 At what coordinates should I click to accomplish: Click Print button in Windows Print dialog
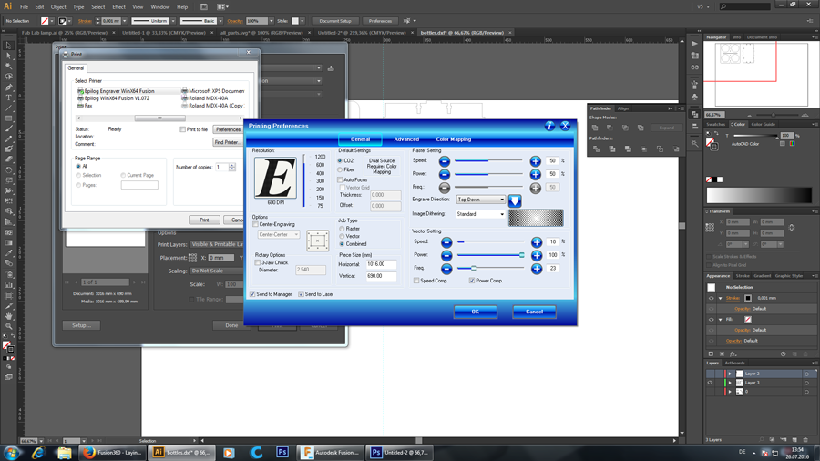click(204, 220)
